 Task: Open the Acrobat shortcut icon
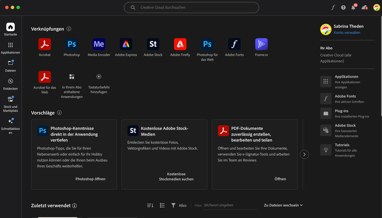[45, 44]
